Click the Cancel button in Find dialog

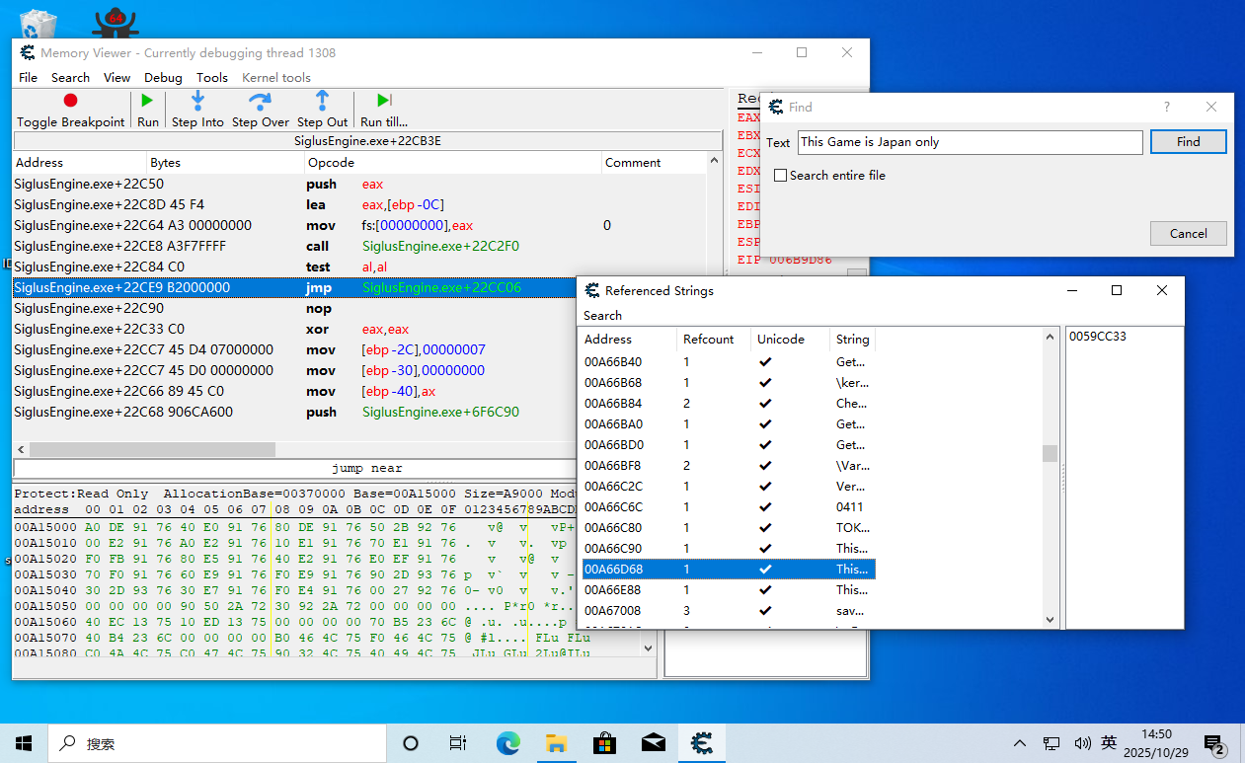(x=1188, y=234)
